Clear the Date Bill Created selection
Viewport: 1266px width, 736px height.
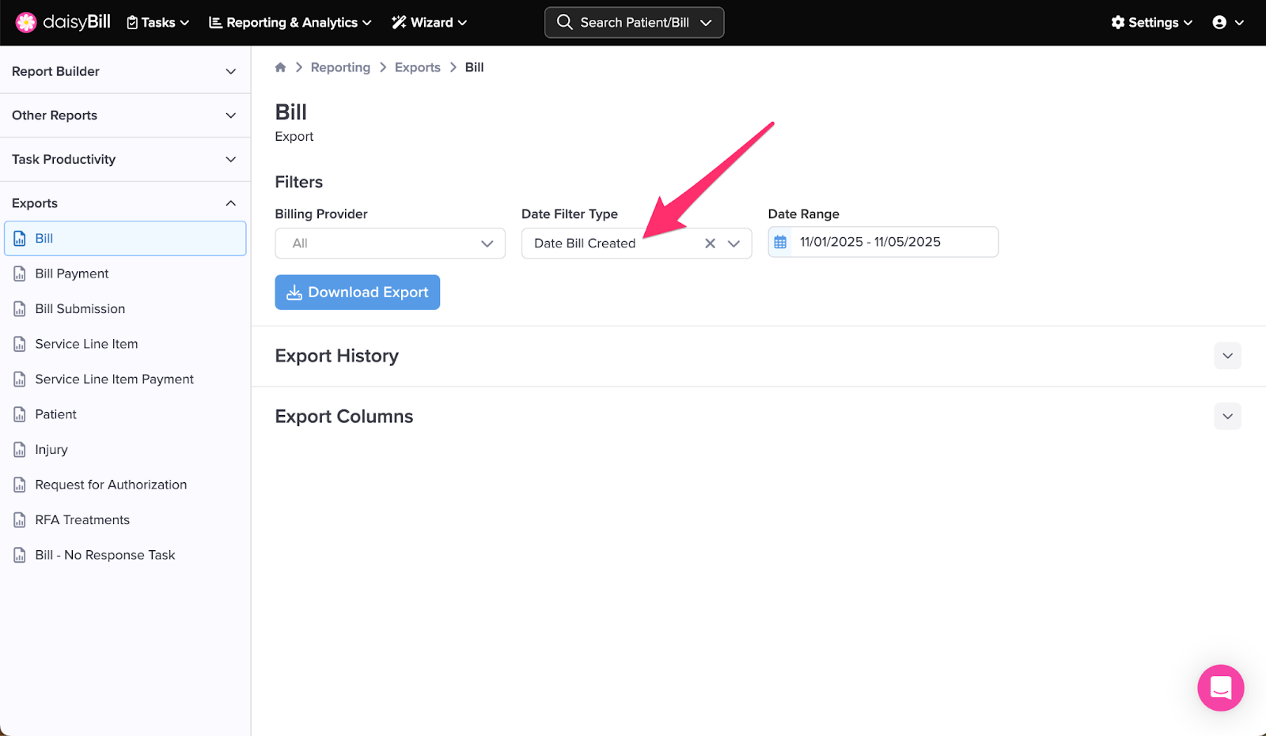pyautogui.click(x=710, y=243)
